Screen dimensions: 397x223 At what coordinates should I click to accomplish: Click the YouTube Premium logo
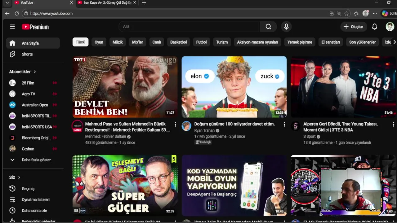35,27
